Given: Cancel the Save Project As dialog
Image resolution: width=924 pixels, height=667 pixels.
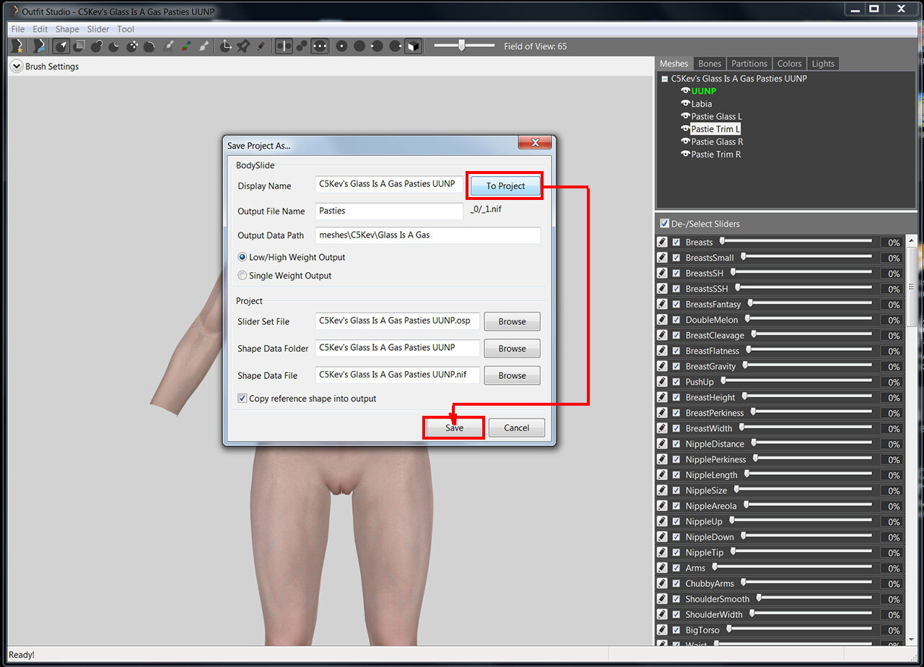Looking at the screenshot, I should [517, 428].
